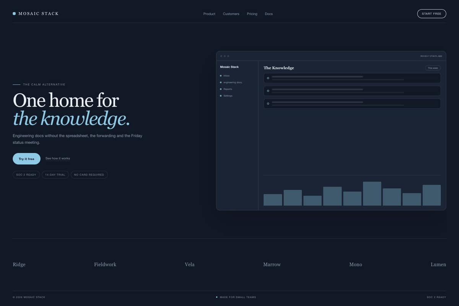Open the Customers nav item
Viewport: 459px width, 306px height.
[231, 14]
